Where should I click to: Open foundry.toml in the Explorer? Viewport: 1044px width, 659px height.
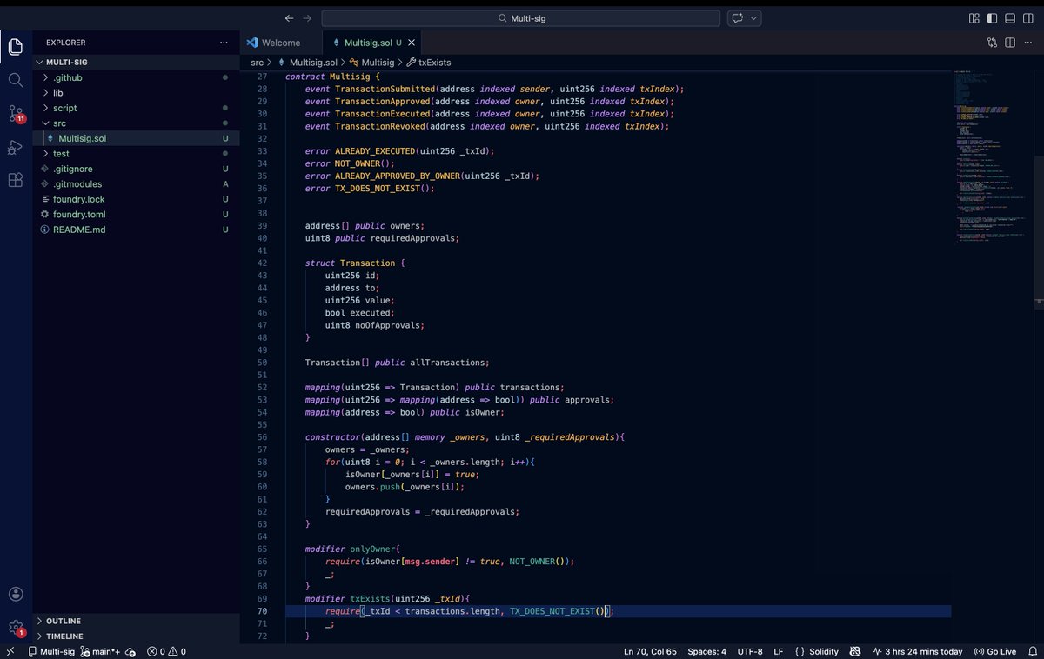point(136,215)
